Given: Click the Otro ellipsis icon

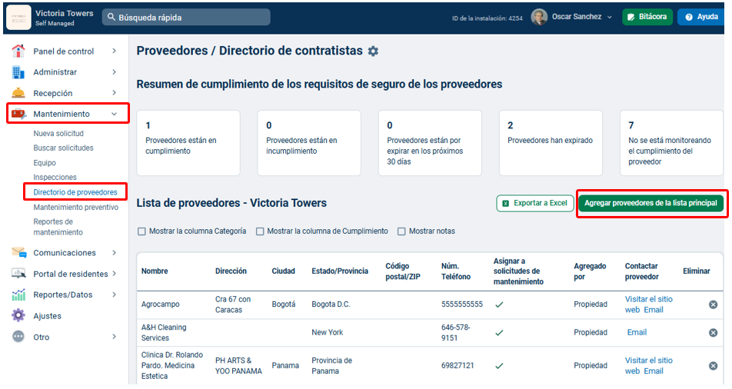Looking at the screenshot, I should point(18,337).
